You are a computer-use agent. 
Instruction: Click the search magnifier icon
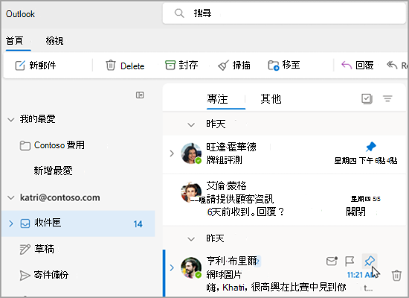coord(179,13)
